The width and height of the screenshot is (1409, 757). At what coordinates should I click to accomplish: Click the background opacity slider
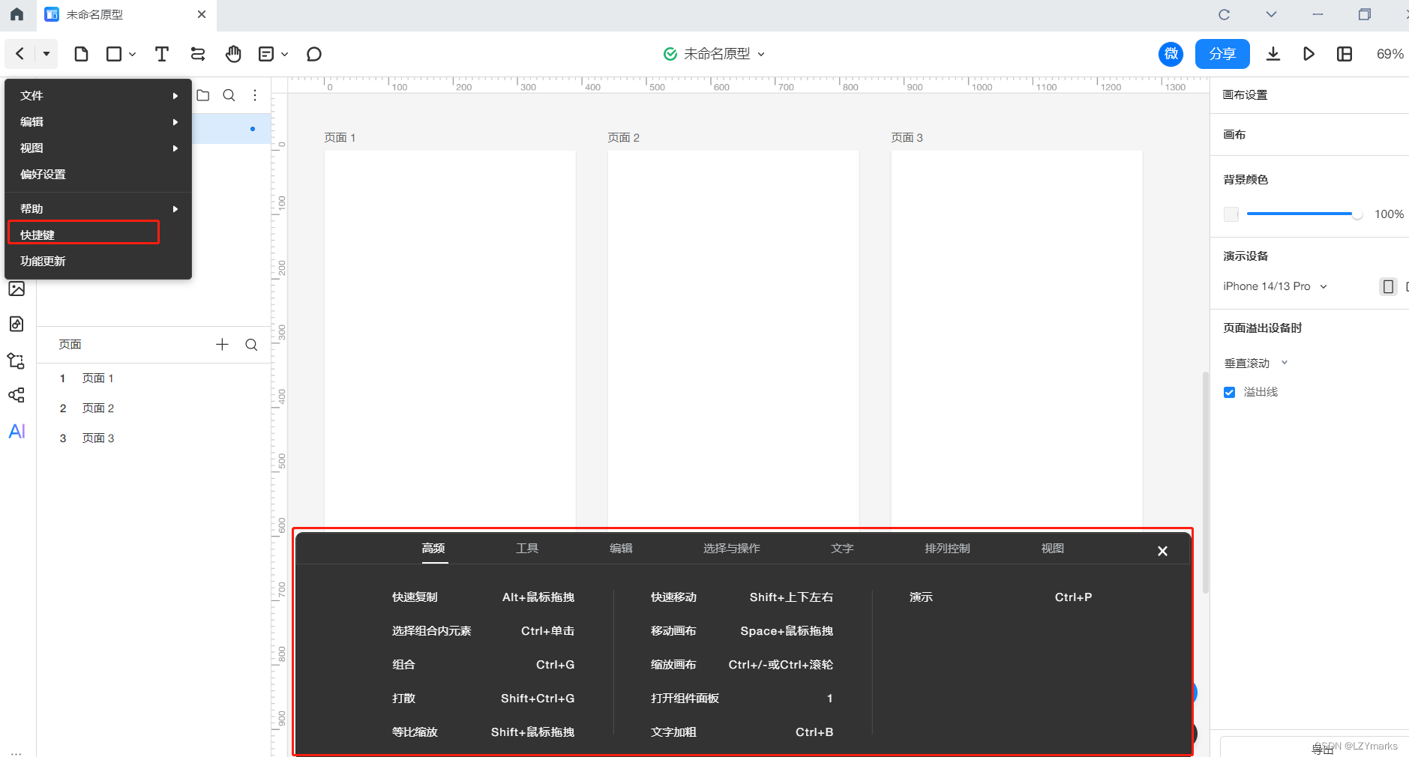pos(1305,214)
